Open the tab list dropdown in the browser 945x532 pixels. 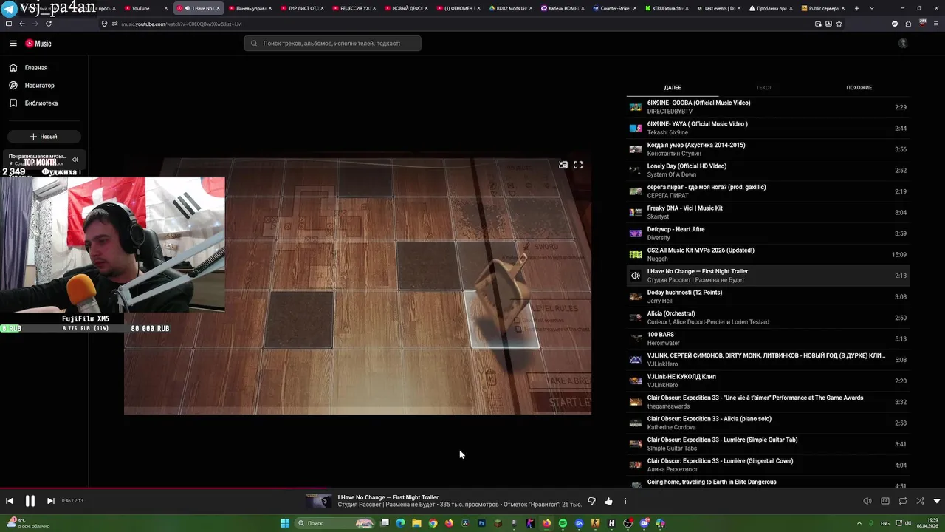tap(872, 8)
